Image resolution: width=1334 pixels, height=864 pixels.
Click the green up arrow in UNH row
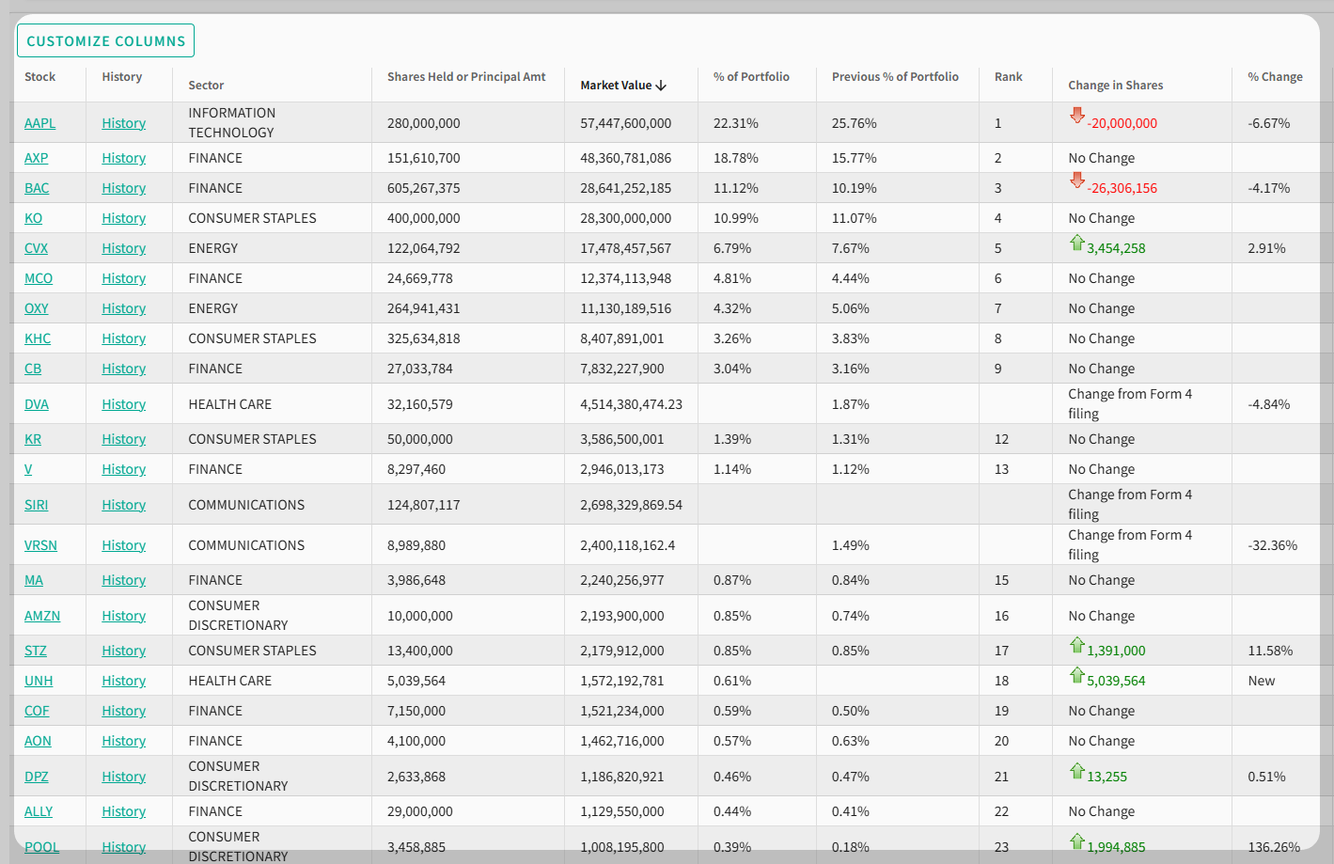(x=1077, y=675)
